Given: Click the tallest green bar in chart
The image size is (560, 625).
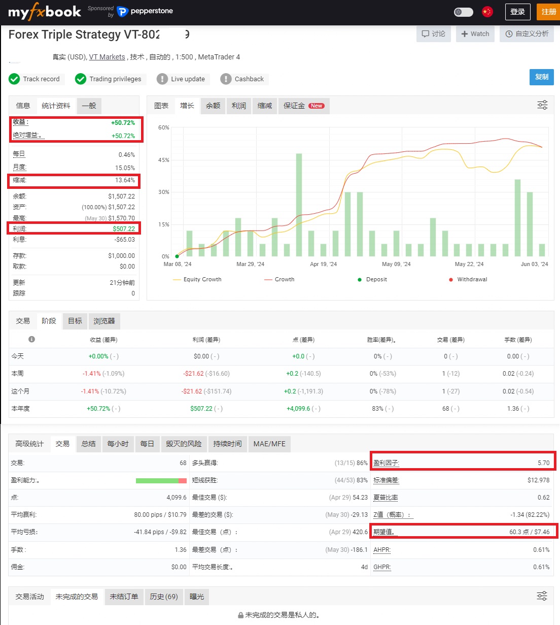Looking at the screenshot, I should pyautogui.click(x=299, y=205).
